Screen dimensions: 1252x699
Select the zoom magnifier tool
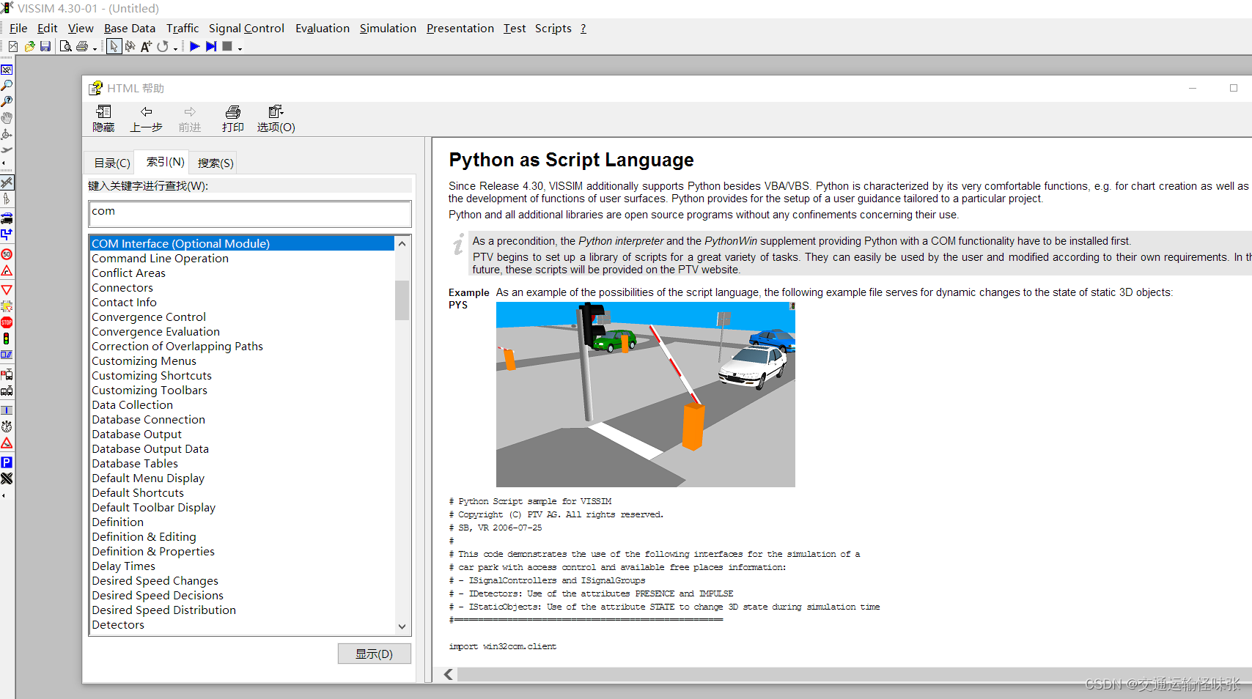(x=7, y=86)
